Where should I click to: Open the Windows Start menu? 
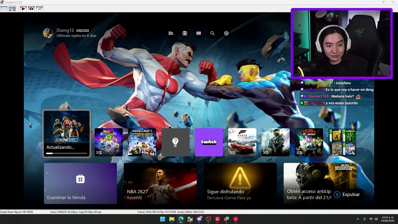click(163, 219)
